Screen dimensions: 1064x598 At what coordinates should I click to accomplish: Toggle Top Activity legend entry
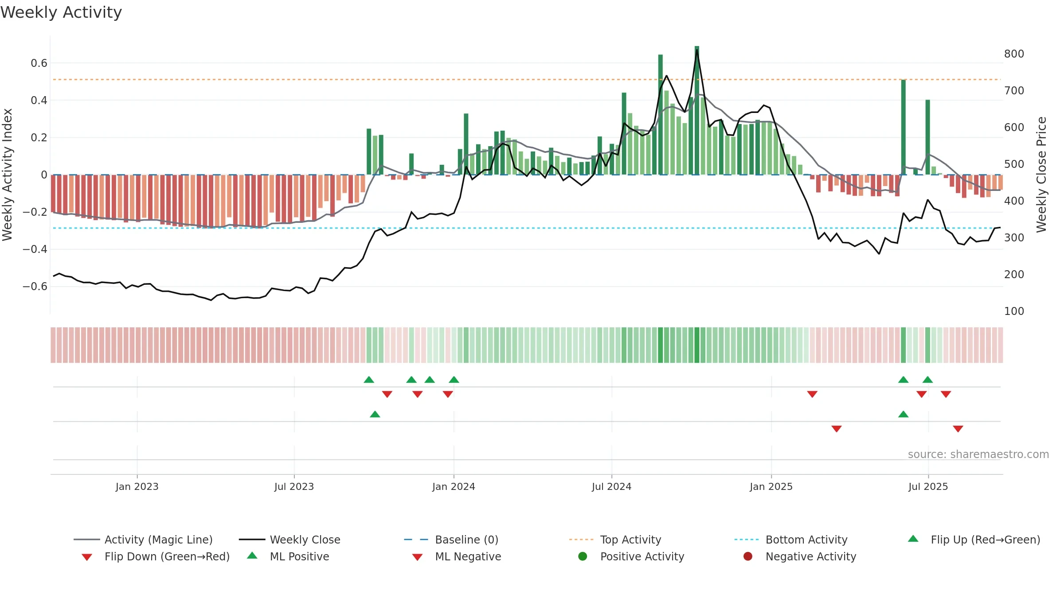(615, 540)
